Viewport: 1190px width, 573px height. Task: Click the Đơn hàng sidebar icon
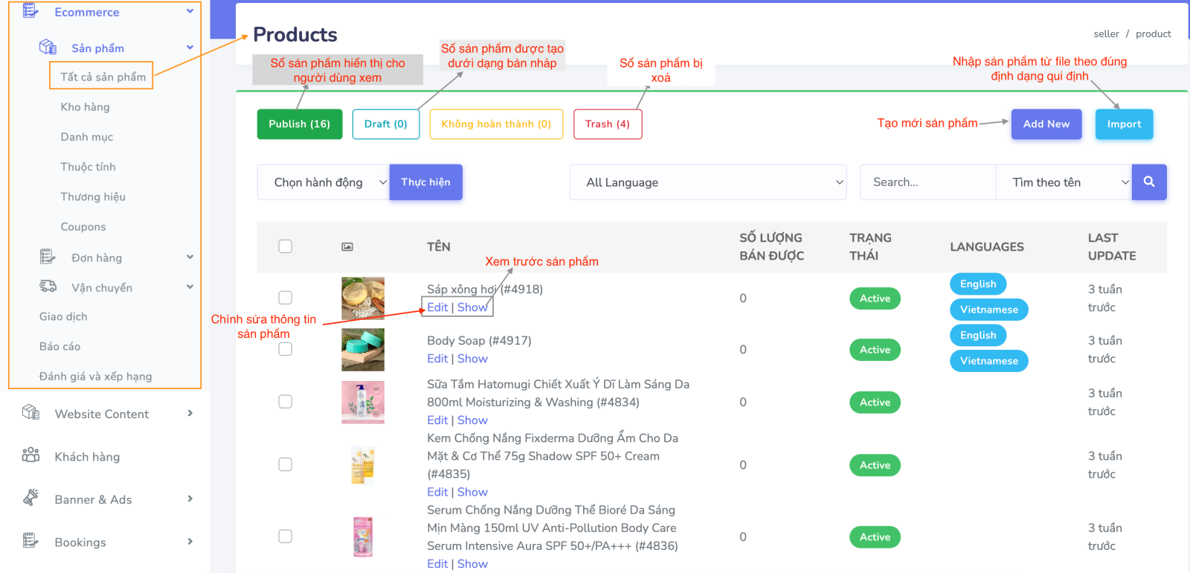click(x=48, y=257)
